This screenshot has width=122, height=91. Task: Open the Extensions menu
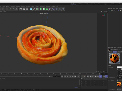pyautogui.click(x=42, y=6)
